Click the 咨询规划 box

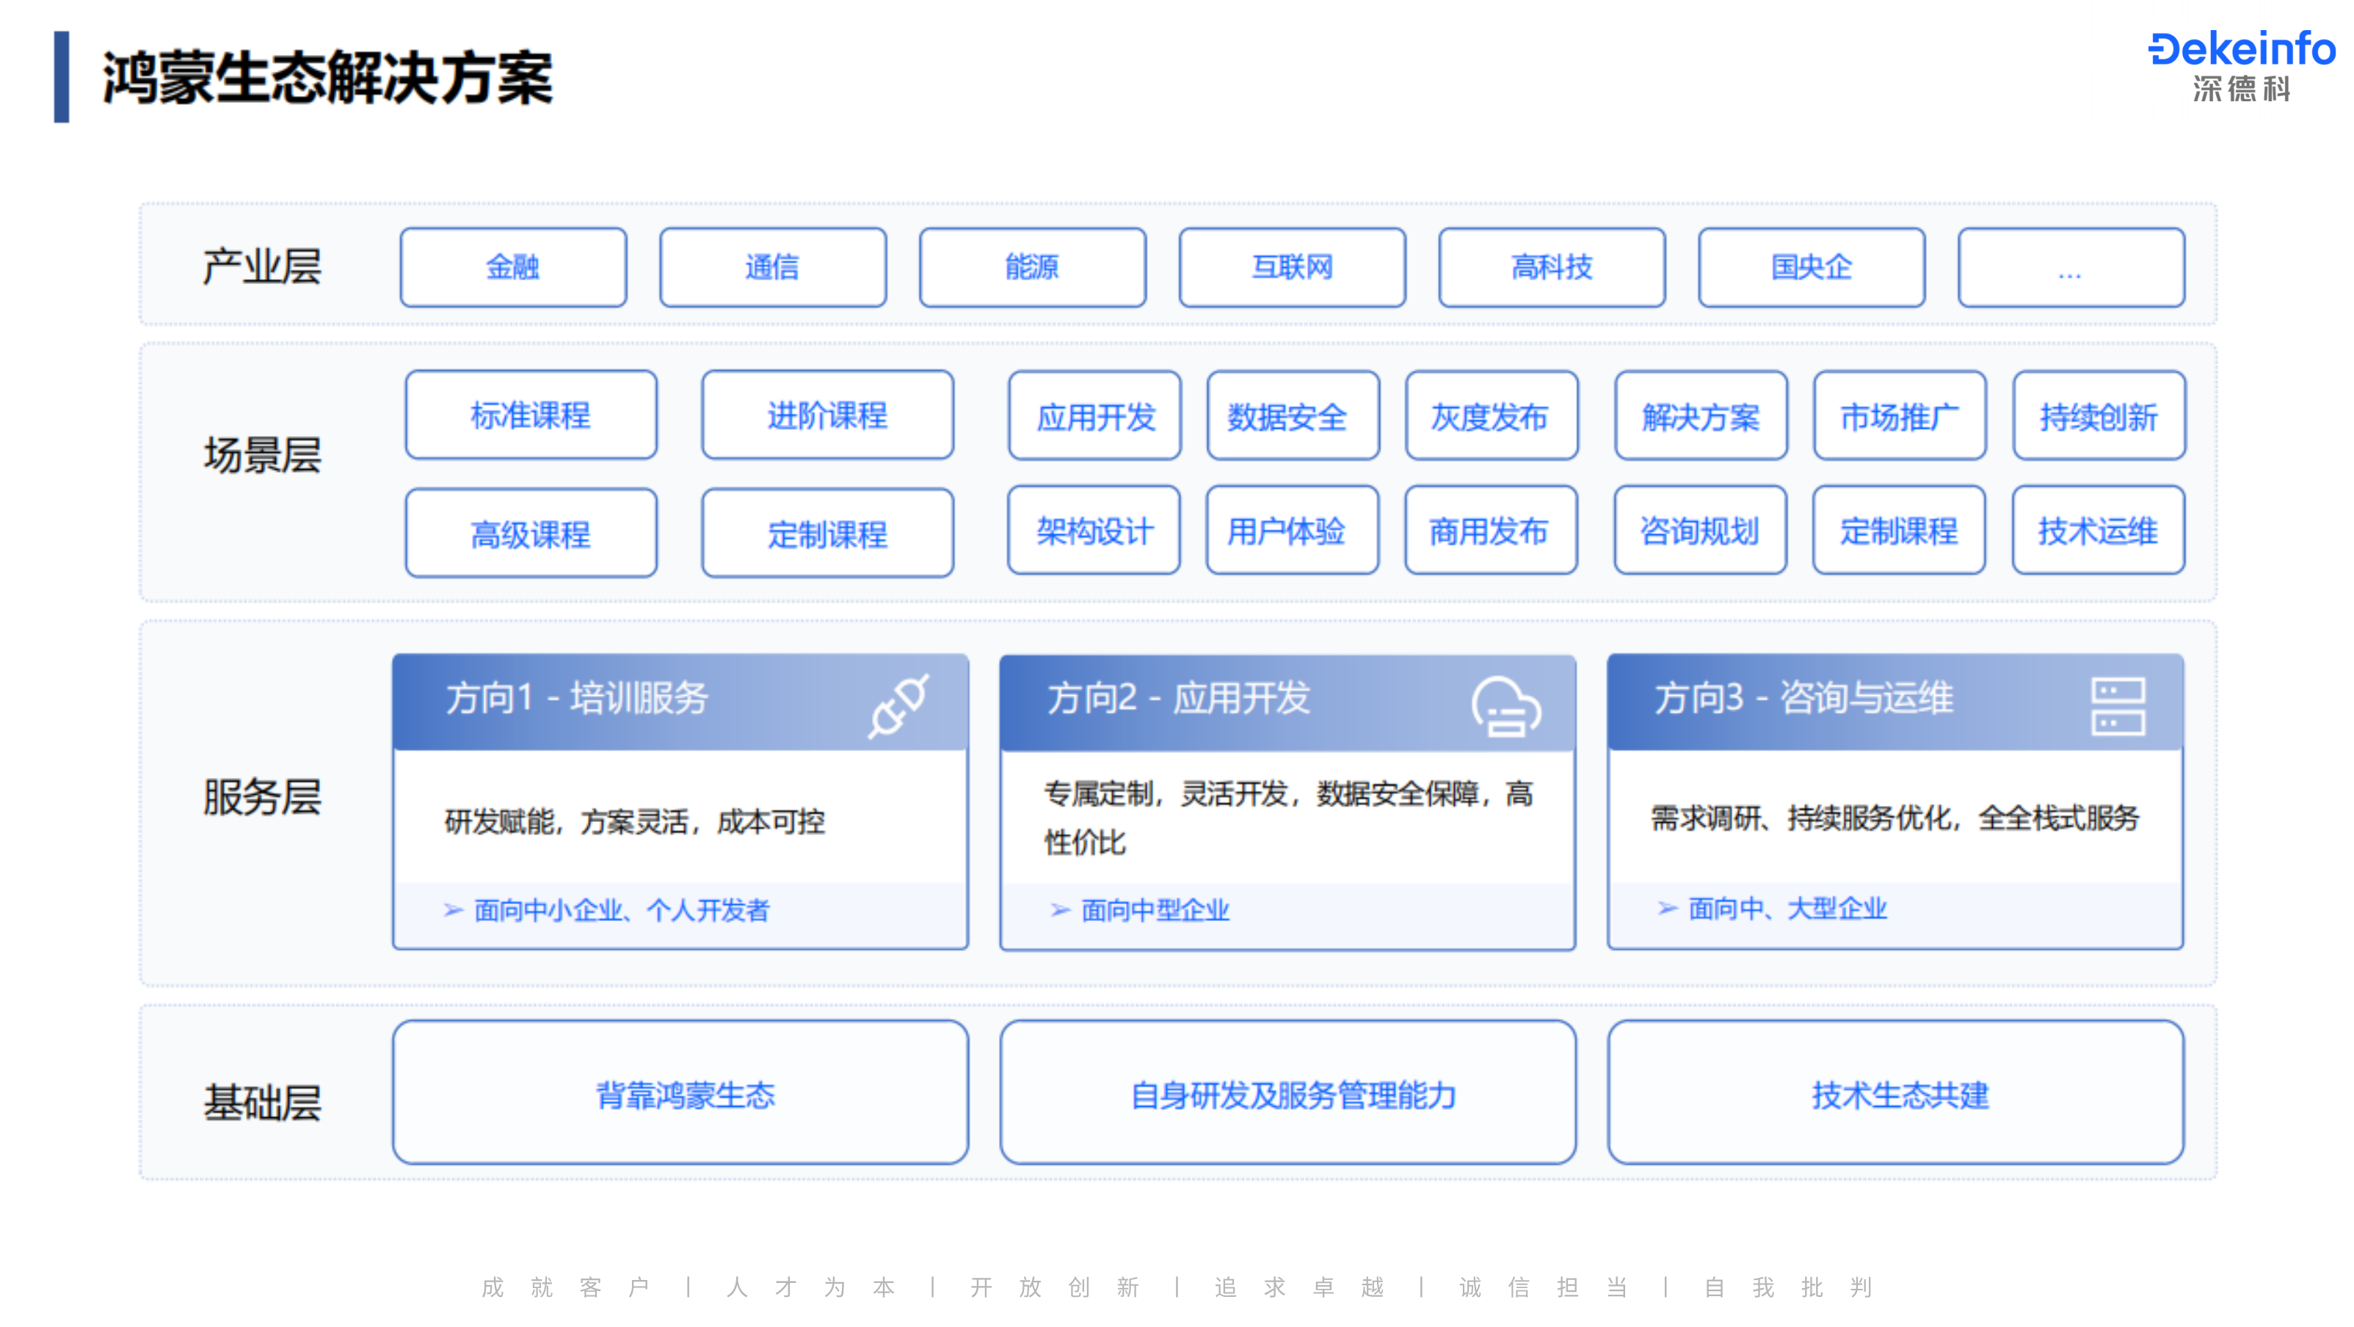[x=1700, y=530]
